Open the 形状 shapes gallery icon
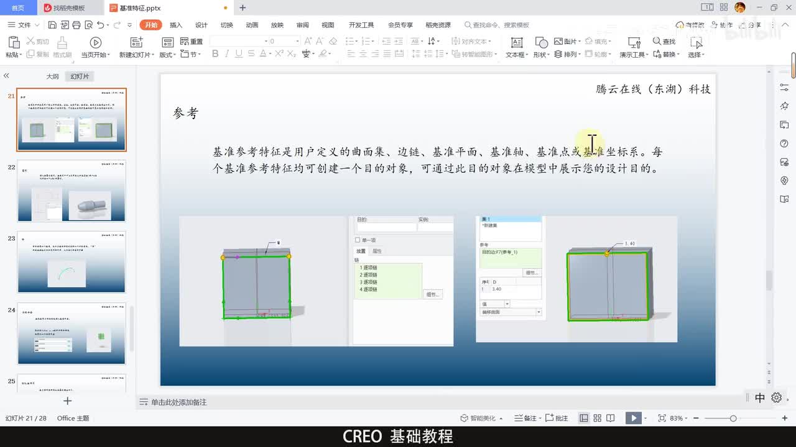Screen dimensions: 796x447 541,42
